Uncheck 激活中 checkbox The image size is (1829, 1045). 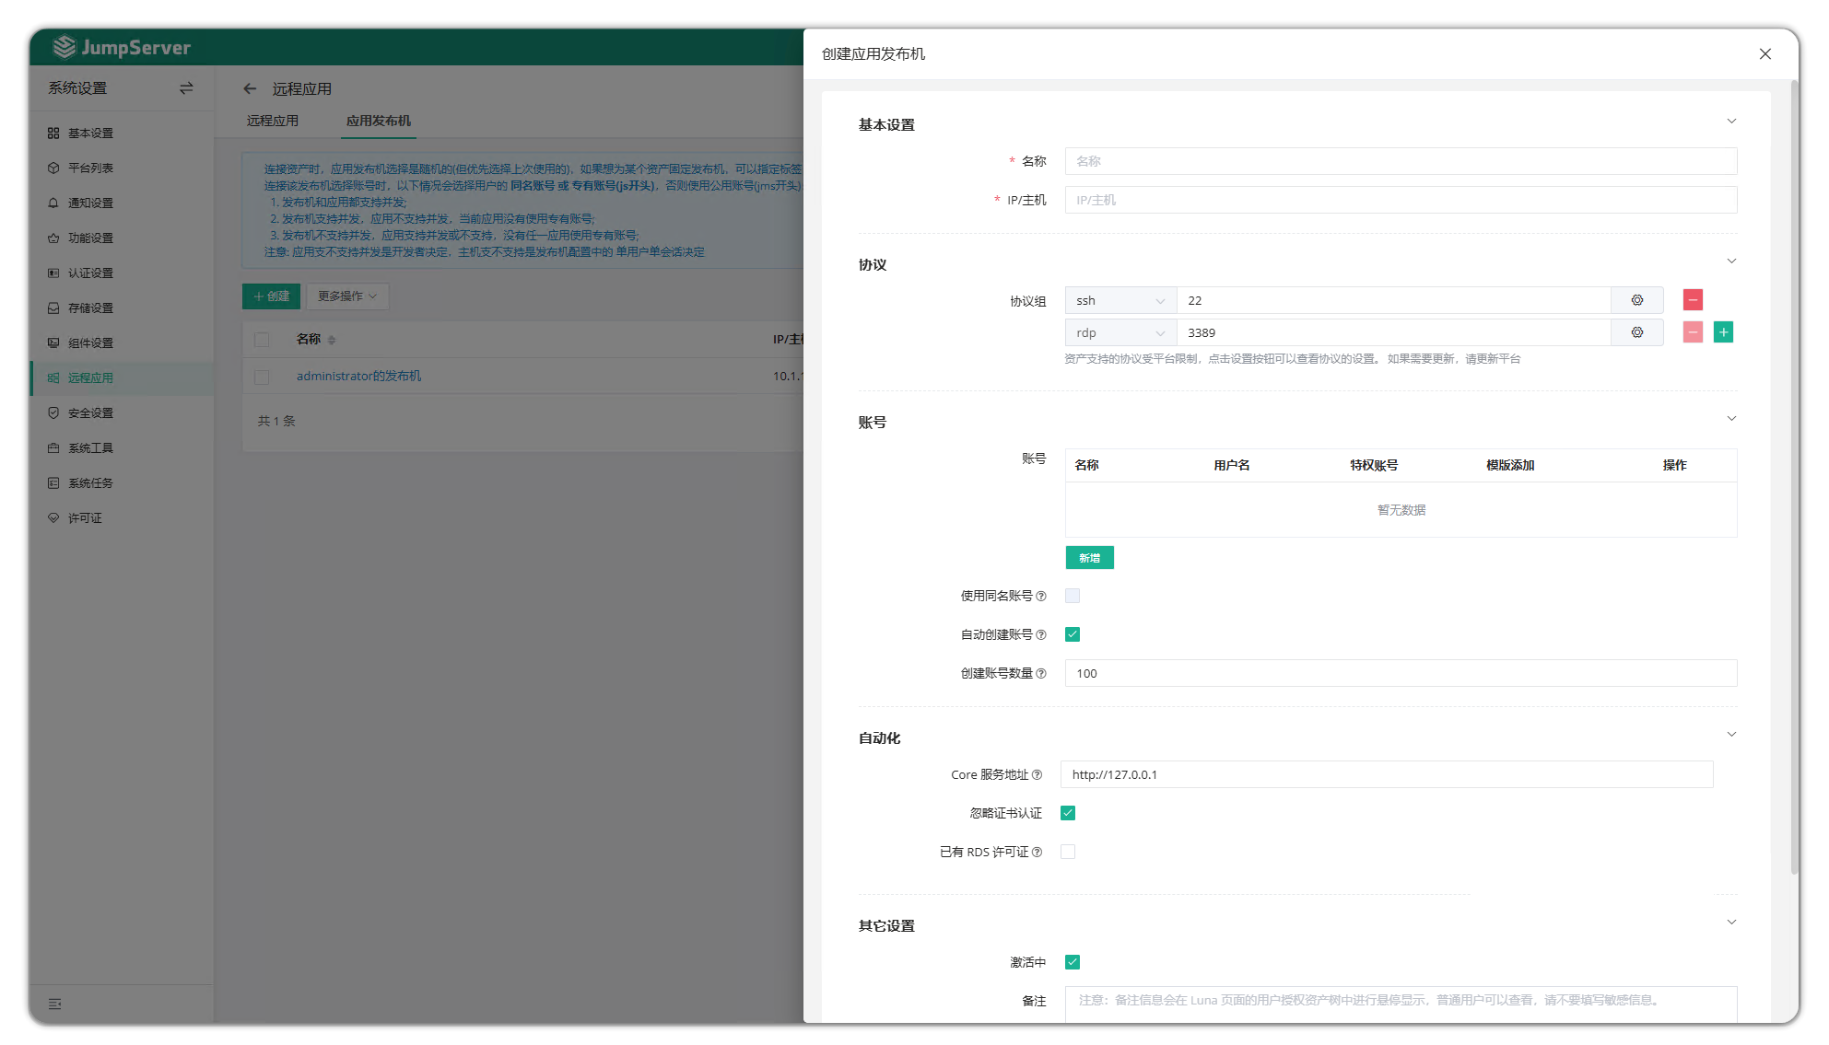pyautogui.click(x=1073, y=962)
